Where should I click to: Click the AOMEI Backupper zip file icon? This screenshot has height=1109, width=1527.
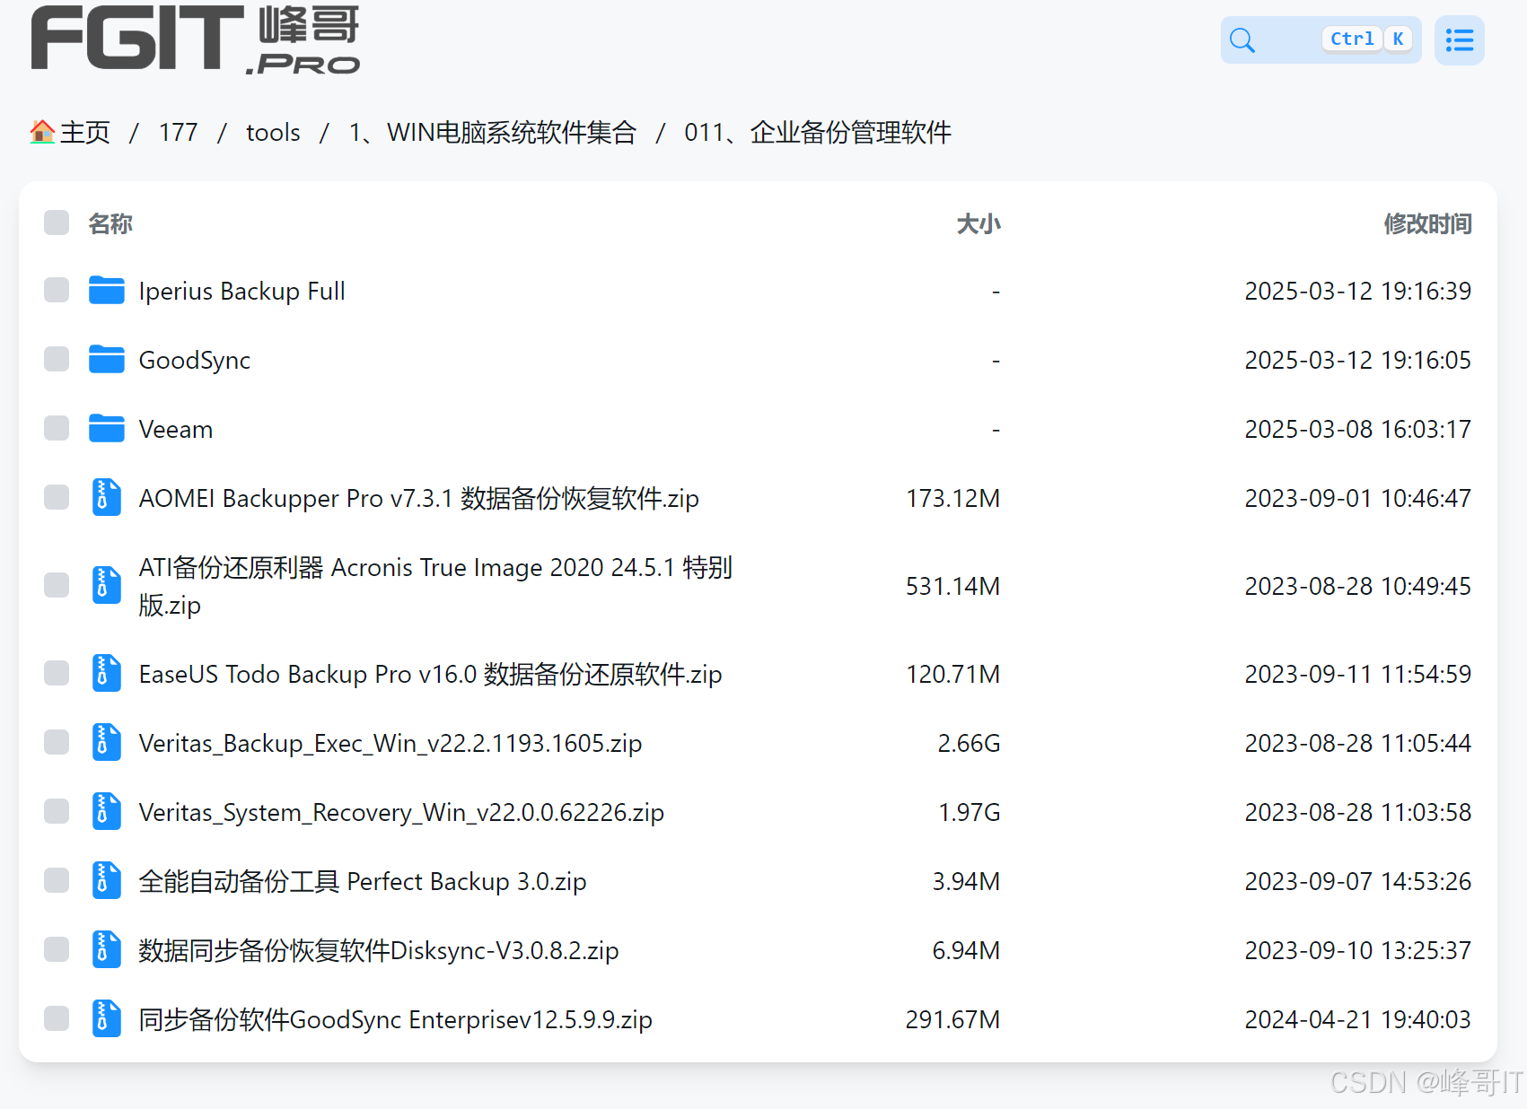tap(107, 498)
